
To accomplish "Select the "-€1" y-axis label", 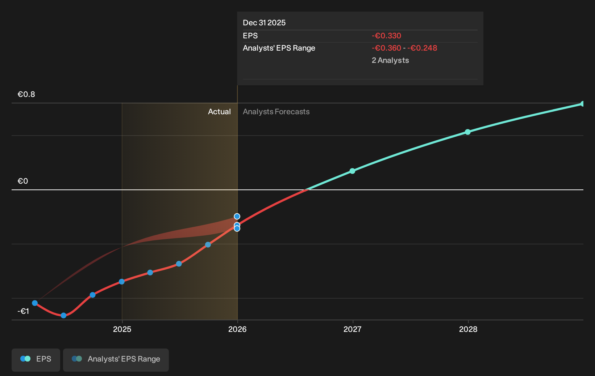I will click(x=23, y=311).
